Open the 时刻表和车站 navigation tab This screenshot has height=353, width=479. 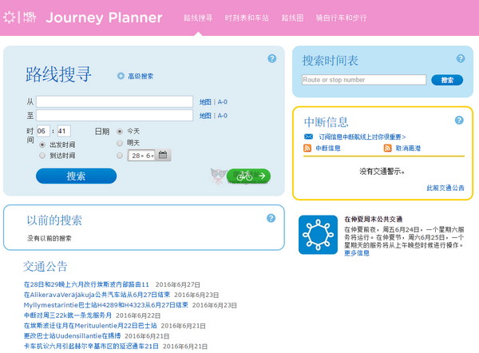click(x=247, y=18)
